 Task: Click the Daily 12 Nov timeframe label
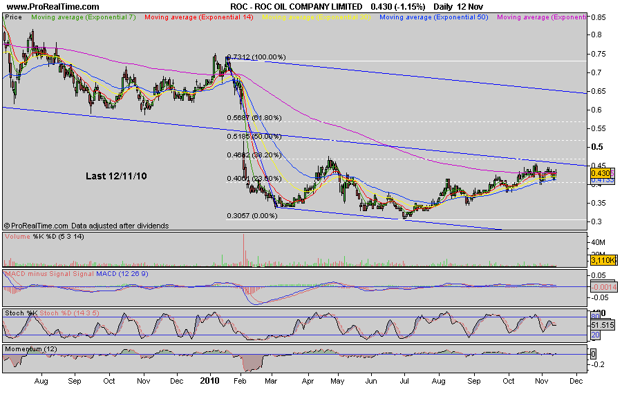pos(458,7)
